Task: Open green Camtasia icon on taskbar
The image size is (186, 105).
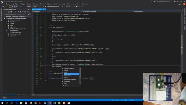Action: (x=59, y=103)
